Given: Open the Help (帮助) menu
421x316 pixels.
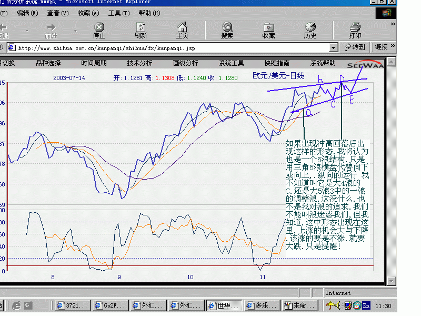Looking at the screenshot, I should coord(149,13).
